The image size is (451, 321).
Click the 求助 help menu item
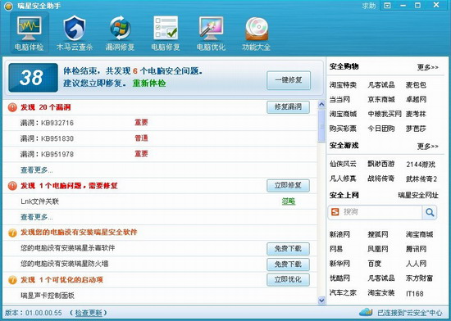[369, 6]
